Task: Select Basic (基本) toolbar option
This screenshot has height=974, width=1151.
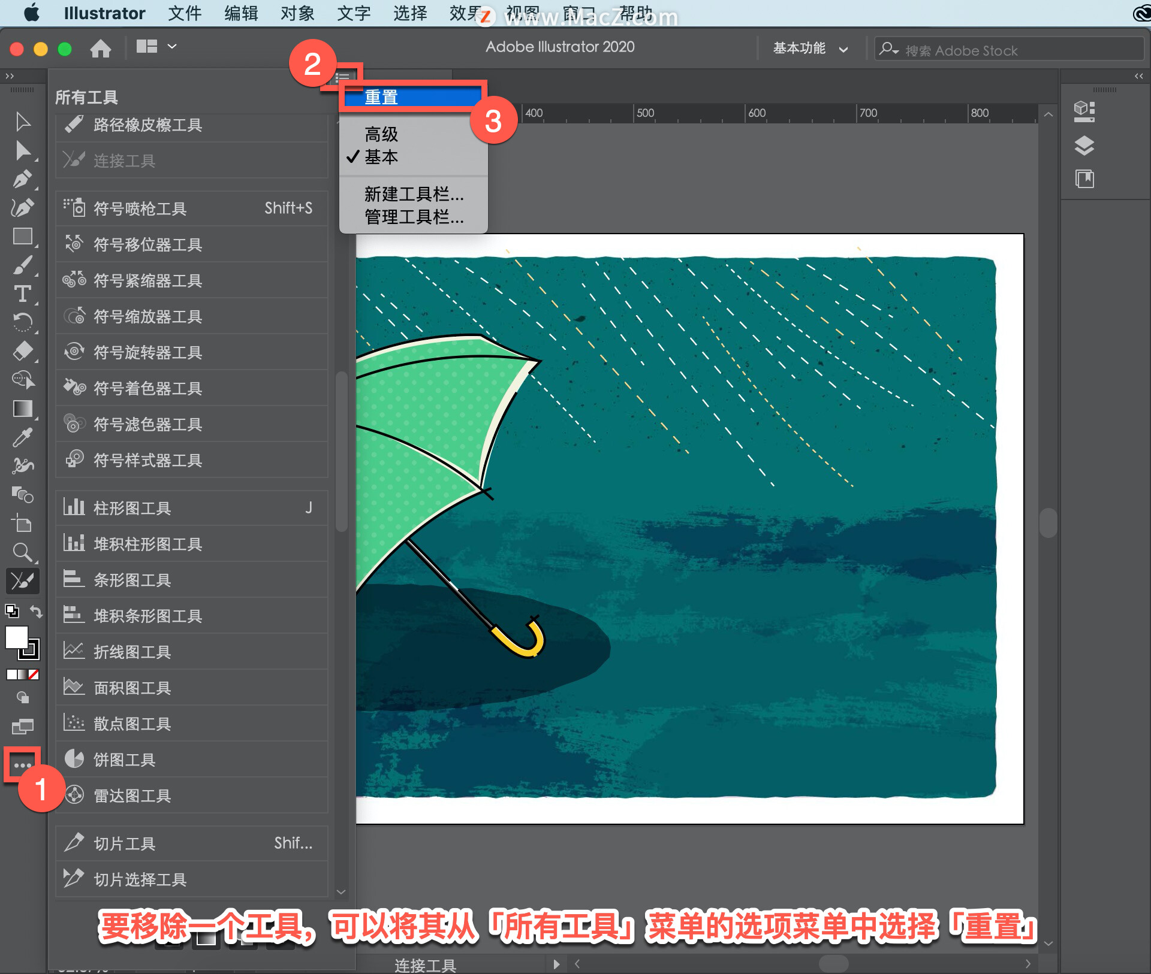Action: 413,157
